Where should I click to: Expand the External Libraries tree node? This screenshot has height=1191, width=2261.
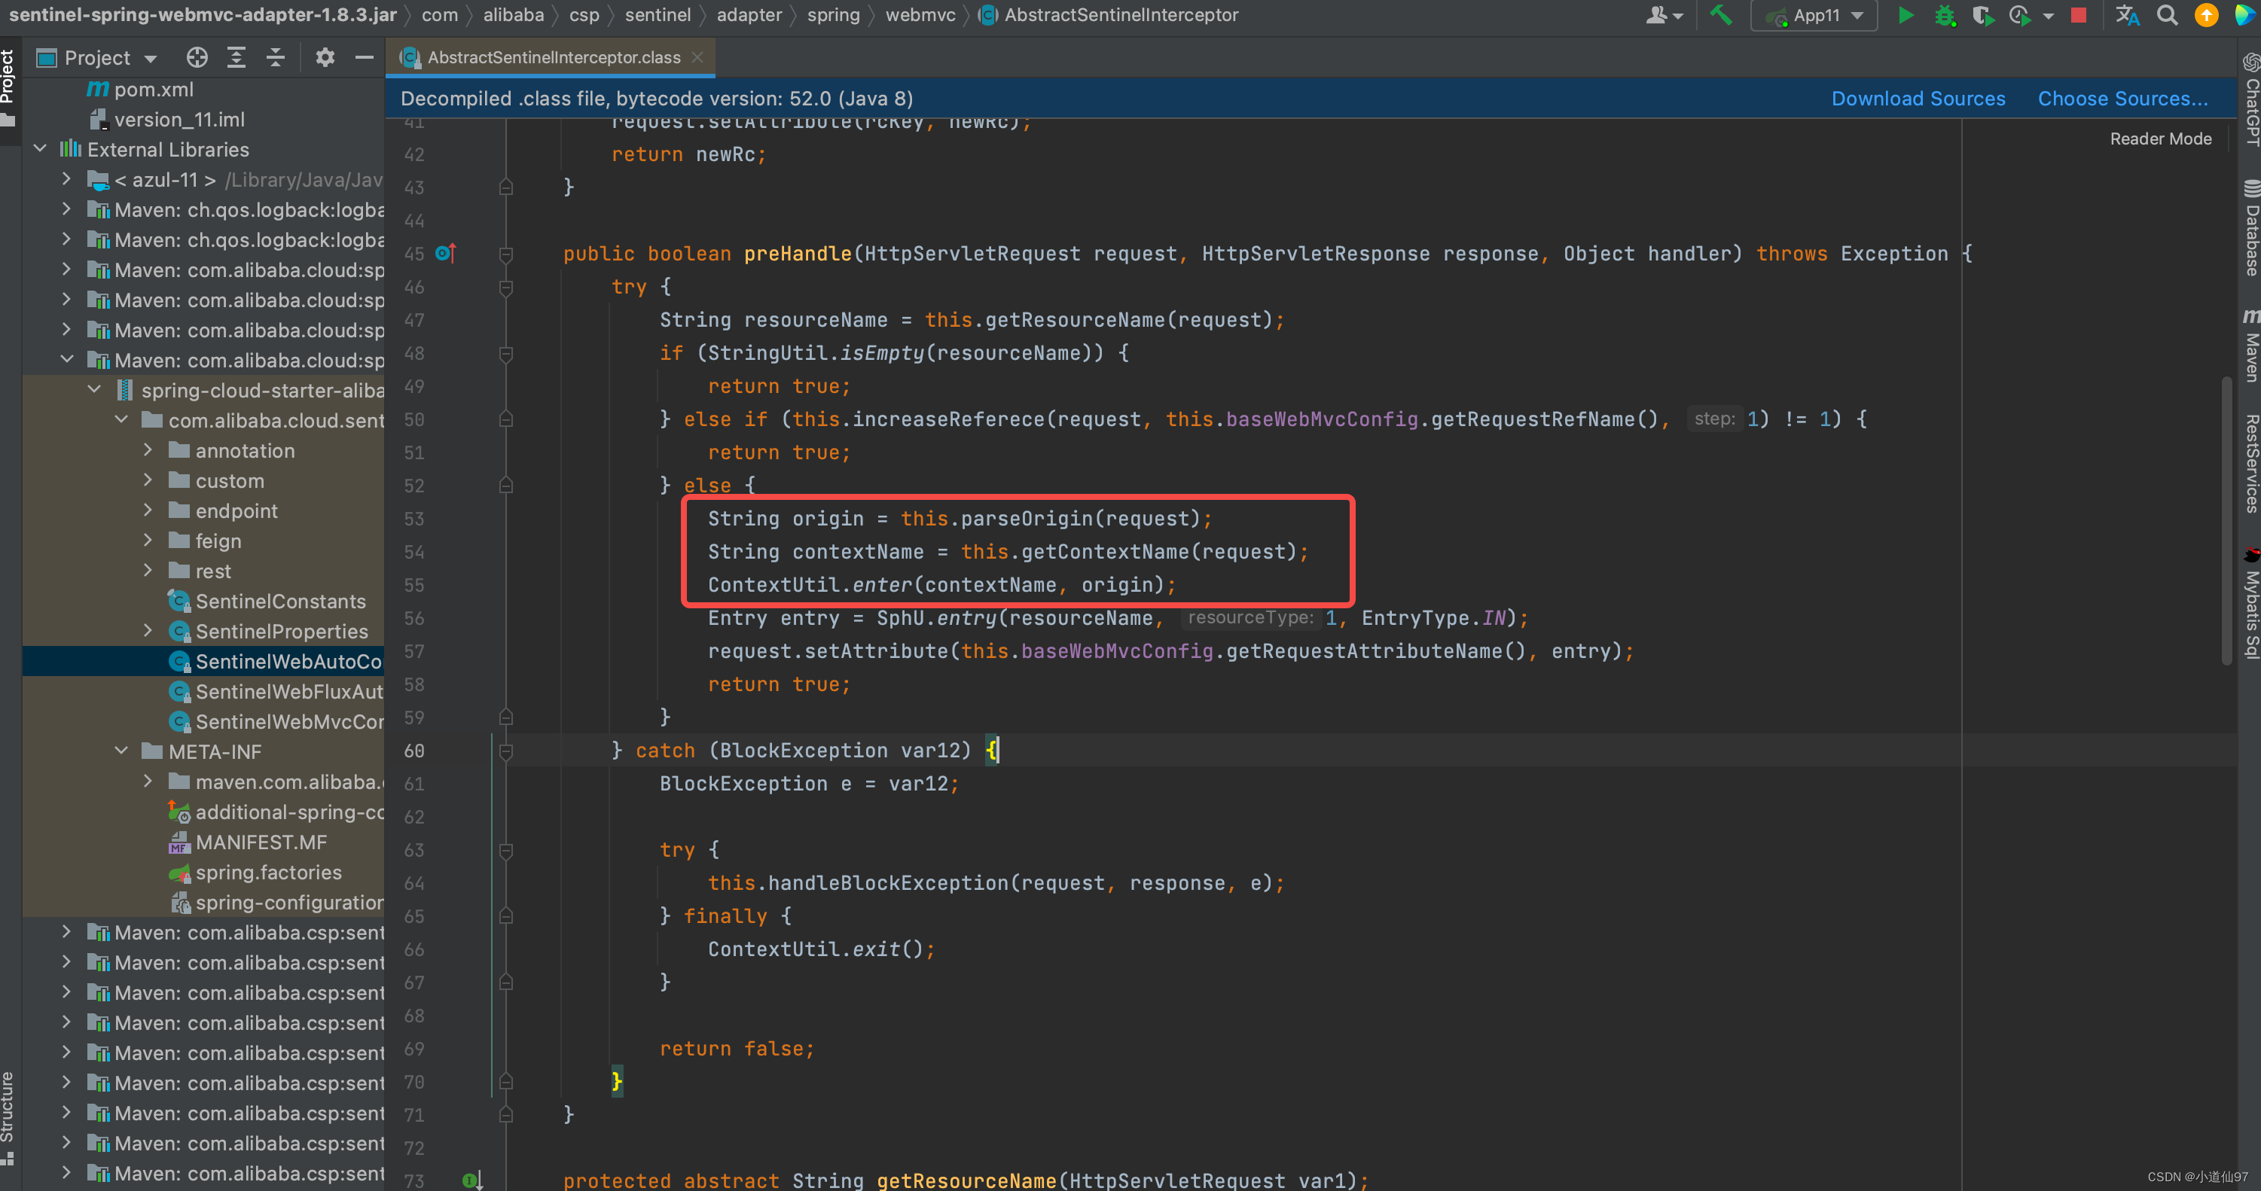41,148
